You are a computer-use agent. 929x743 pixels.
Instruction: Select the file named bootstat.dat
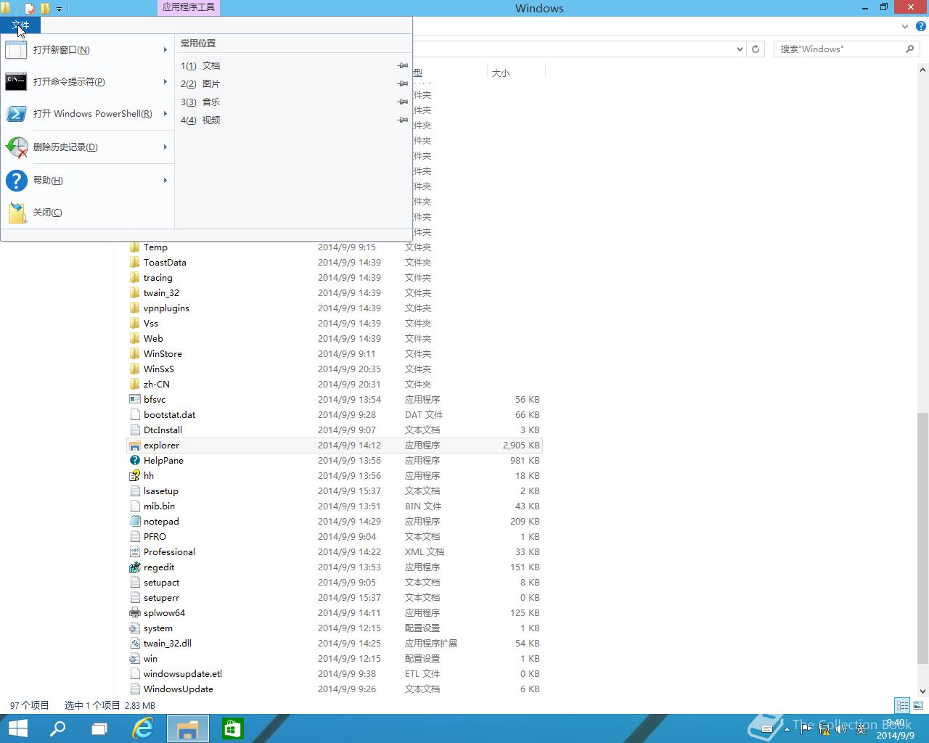(x=169, y=415)
